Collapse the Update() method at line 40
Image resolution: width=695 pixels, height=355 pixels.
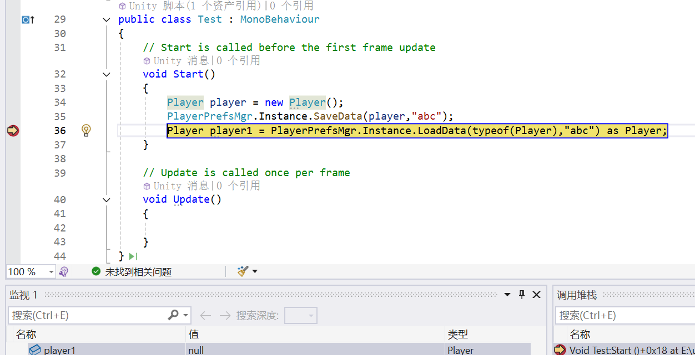(x=107, y=199)
